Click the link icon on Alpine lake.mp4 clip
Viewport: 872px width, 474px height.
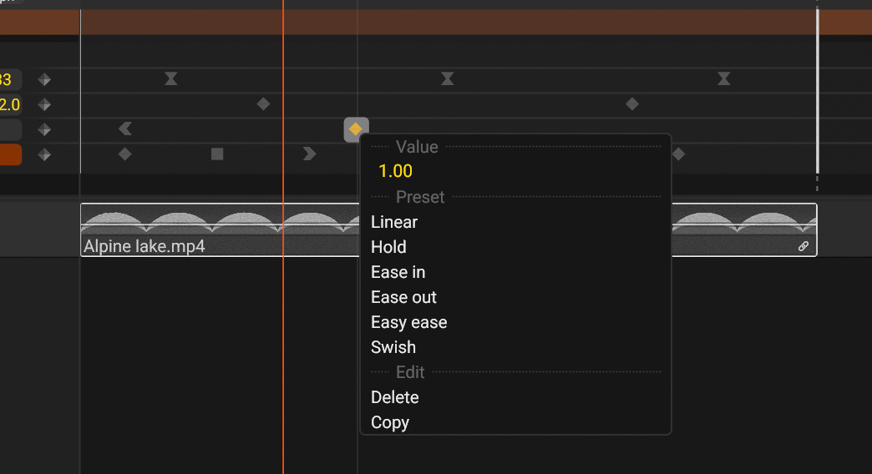point(803,246)
